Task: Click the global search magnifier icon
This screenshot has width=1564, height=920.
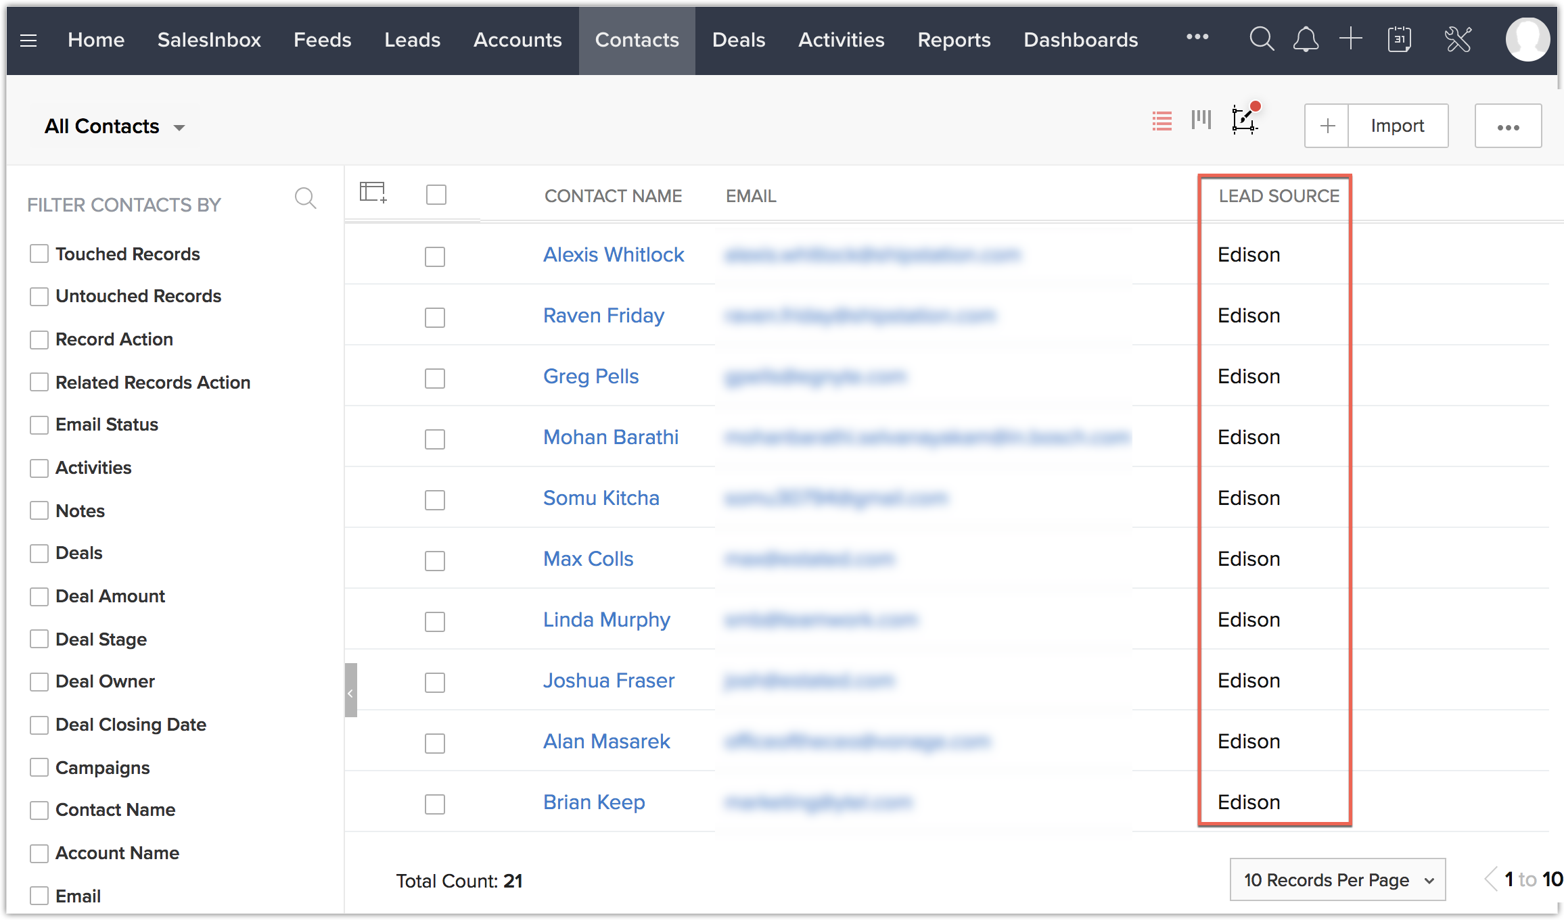Action: [x=1261, y=39]
